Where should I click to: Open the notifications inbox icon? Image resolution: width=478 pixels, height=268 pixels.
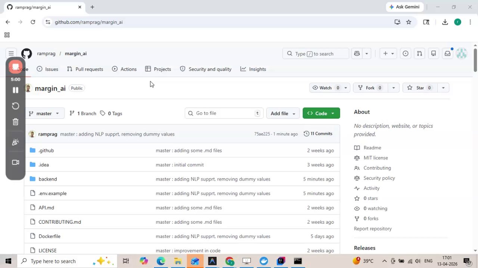tap(447, 54)
